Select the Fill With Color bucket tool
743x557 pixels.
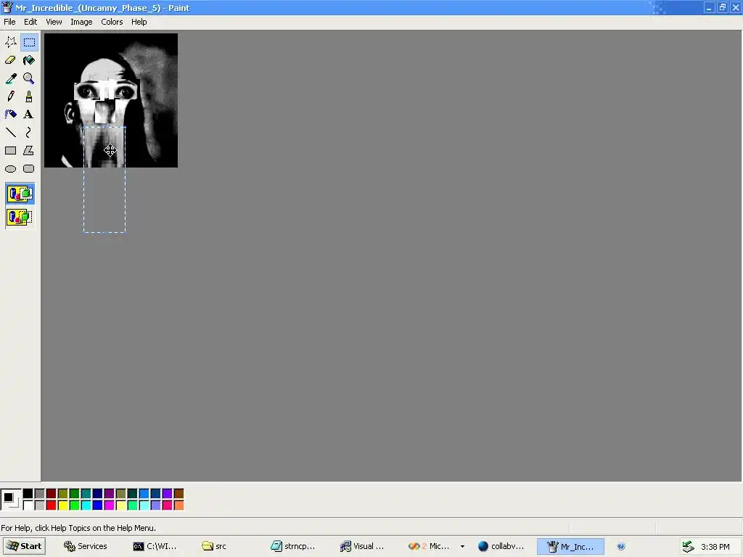point(29,60)
